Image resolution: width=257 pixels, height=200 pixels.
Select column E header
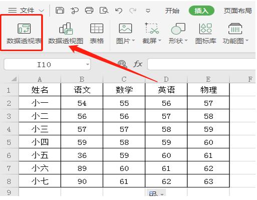coord(208,79)
